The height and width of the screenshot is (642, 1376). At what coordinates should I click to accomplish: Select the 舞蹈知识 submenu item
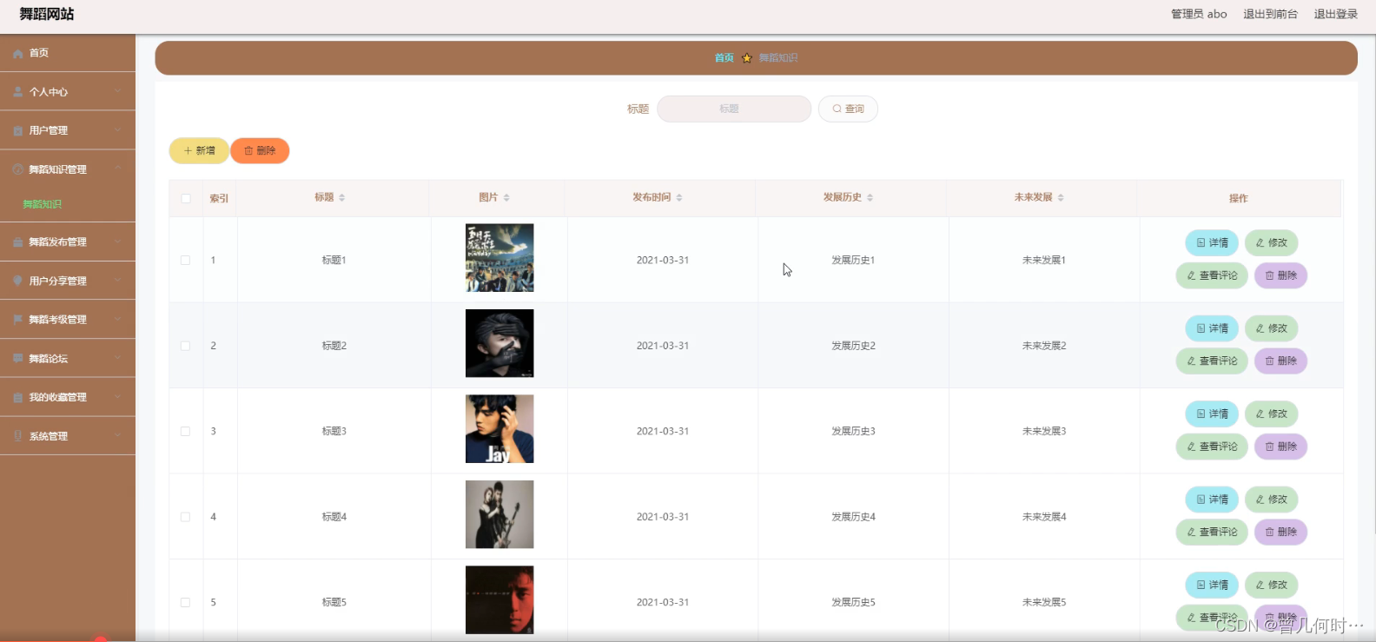tap(68, 204)
